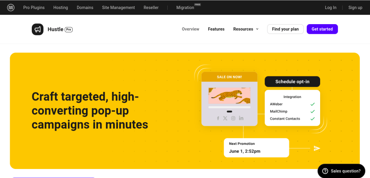Click the Find your plan button
370x178 pixels.
pos(285,29)
